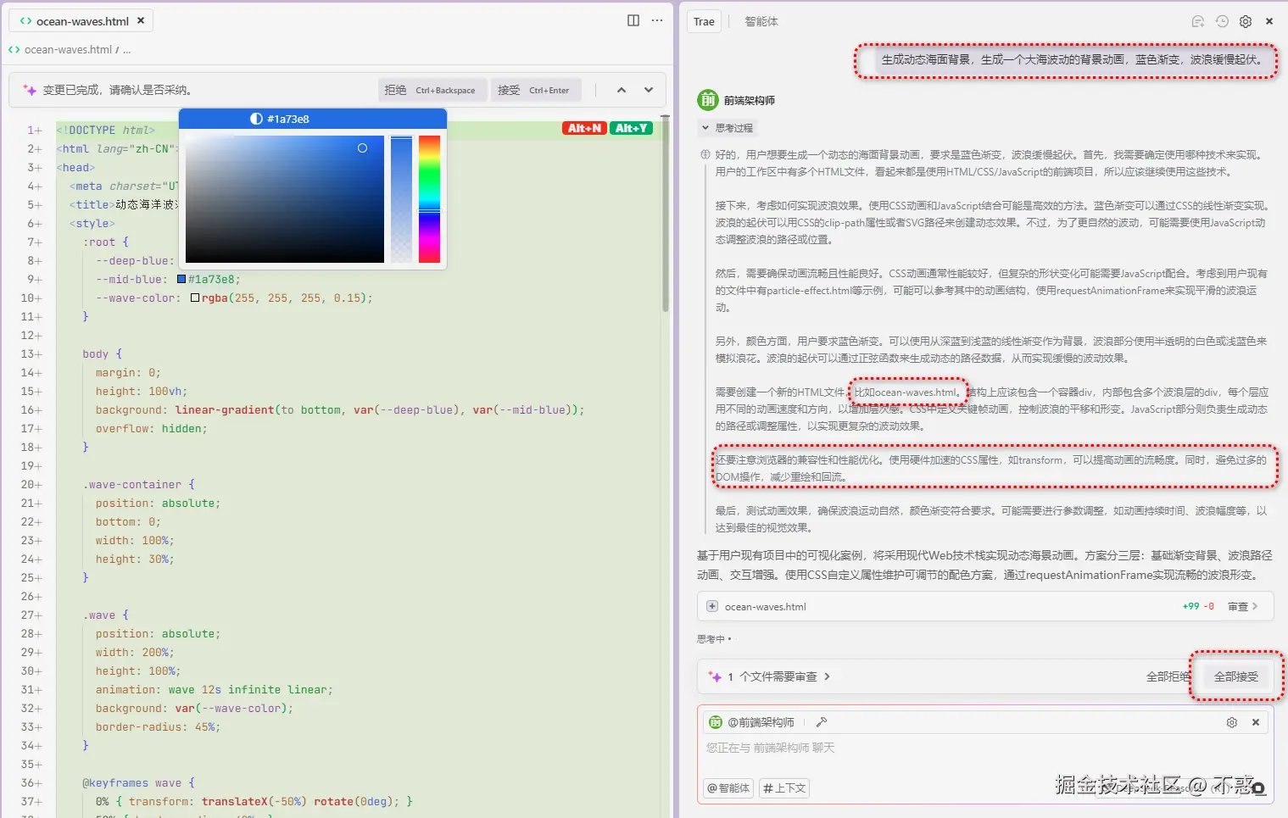The image size is (1288, 818).
Task: Click ocean-waves.html in the breadcrumb path
Action: point(68,50)
